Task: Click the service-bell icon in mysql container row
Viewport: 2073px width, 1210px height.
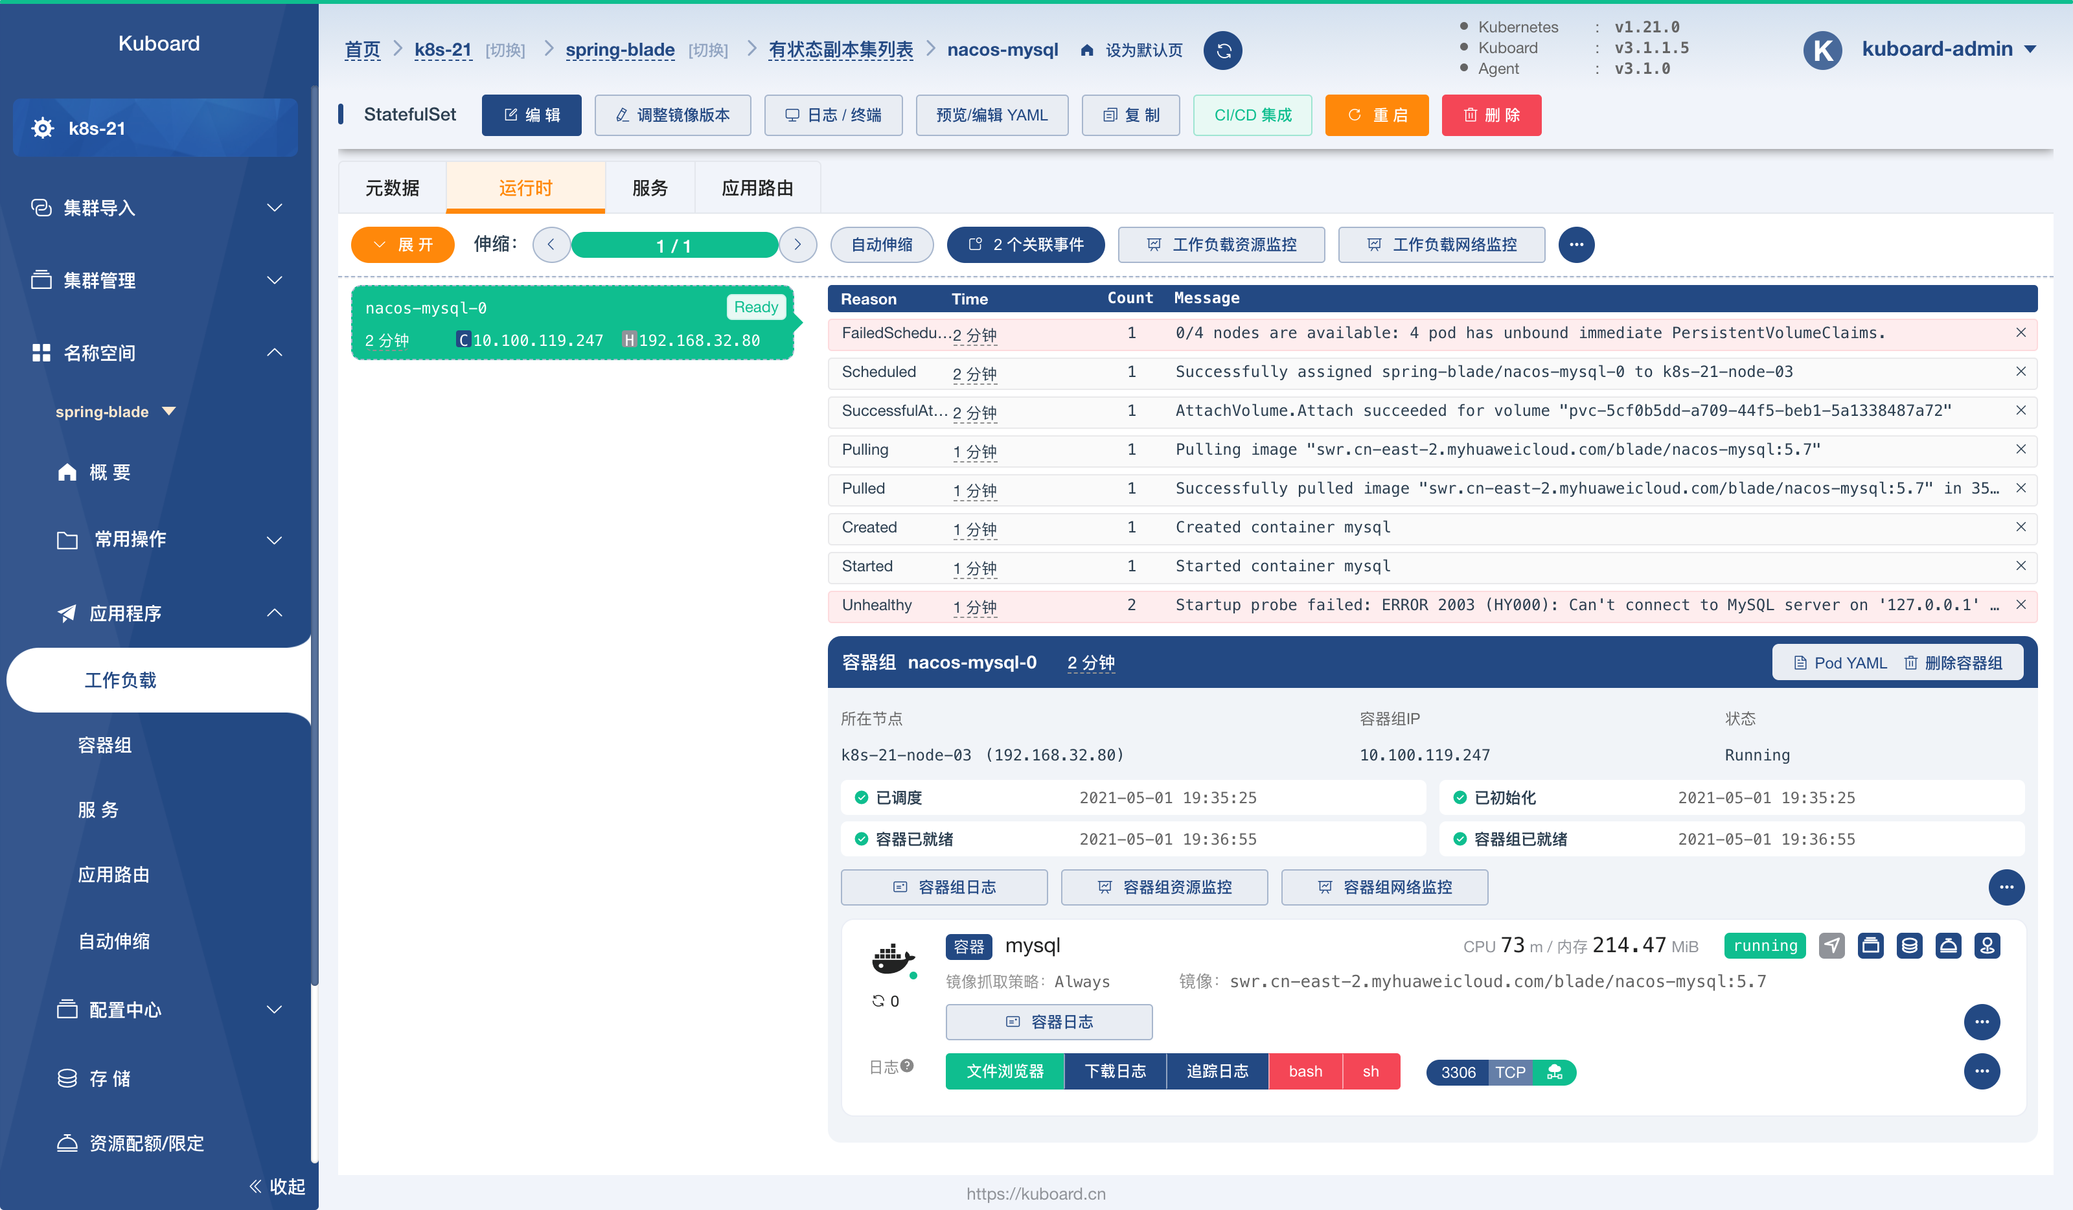Action: click(x=1949, y=945)
